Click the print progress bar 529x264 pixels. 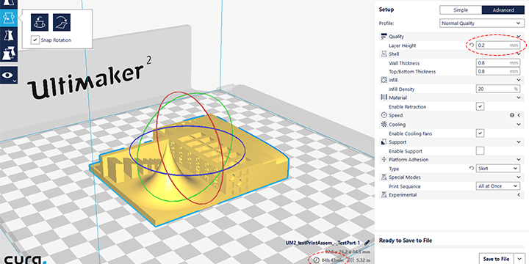point(451,247)
